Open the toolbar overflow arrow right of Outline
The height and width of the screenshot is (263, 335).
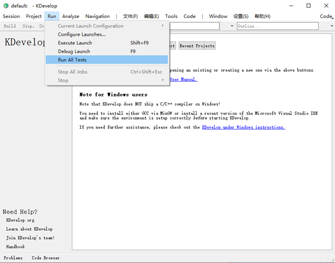(x=332, y=26)
